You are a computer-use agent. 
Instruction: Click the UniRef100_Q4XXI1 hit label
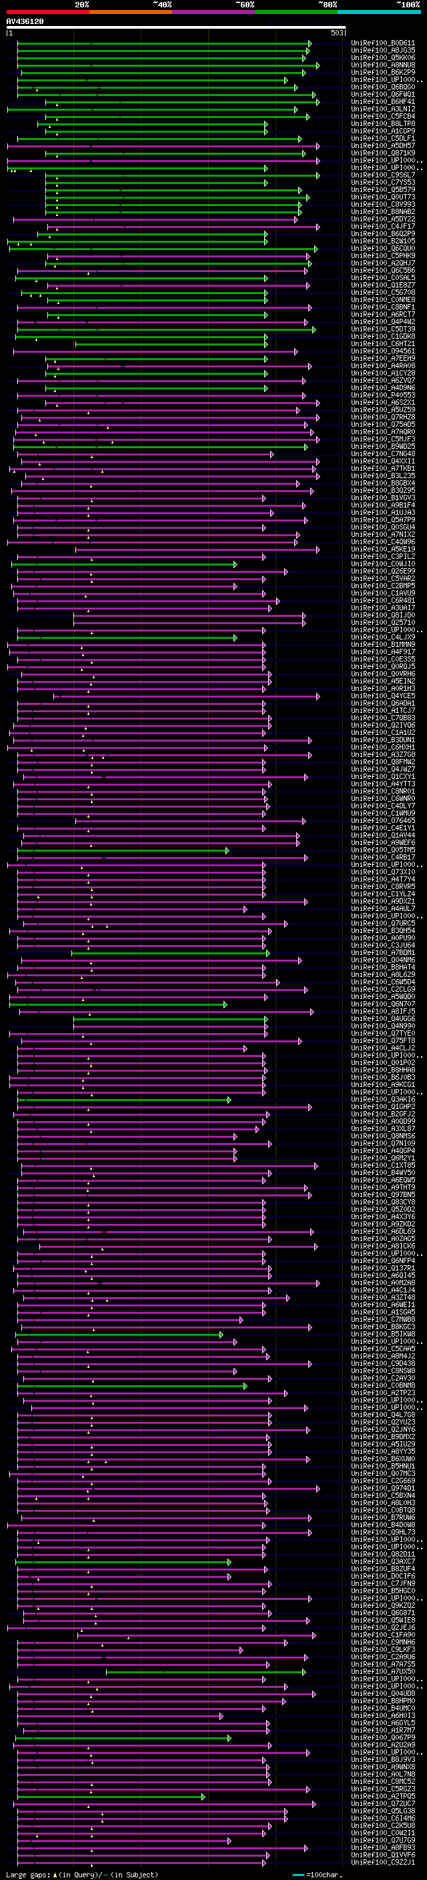[x=383, y=461]
